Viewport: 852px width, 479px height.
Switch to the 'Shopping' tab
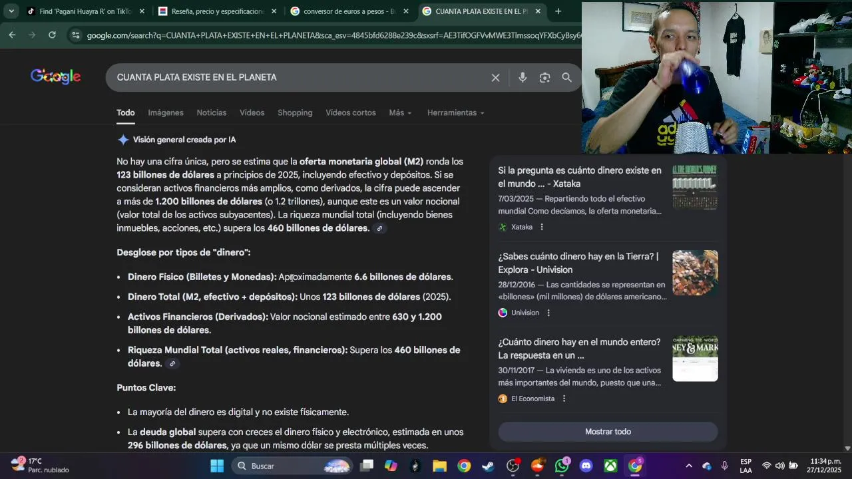tap(295, 112)
